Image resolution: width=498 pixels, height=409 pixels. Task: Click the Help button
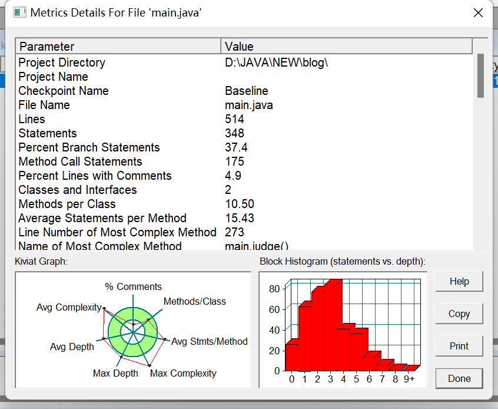pyautogui.click(x=459, y=282)
